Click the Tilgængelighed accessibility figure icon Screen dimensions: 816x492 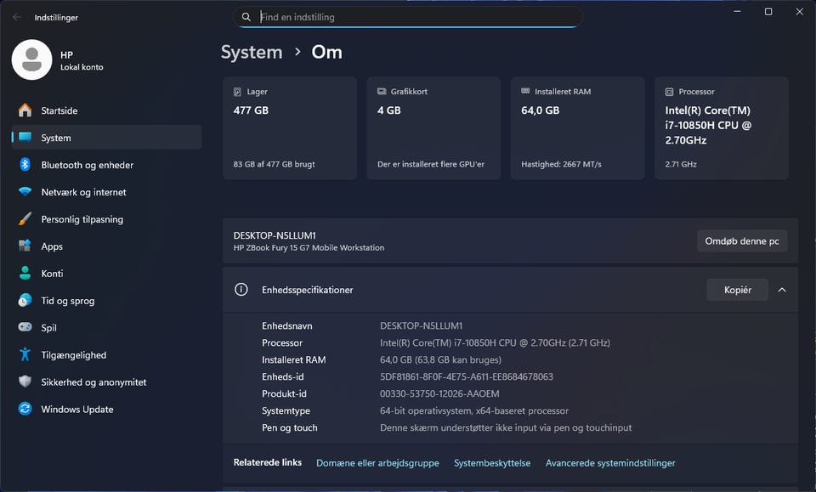pyautogui.click(x=25, y=354)
